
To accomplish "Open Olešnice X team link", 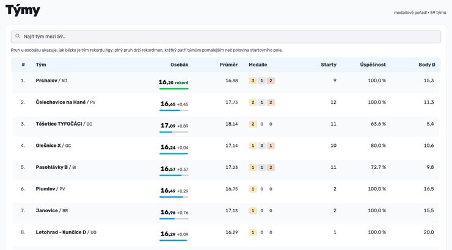I will [48, 146].
